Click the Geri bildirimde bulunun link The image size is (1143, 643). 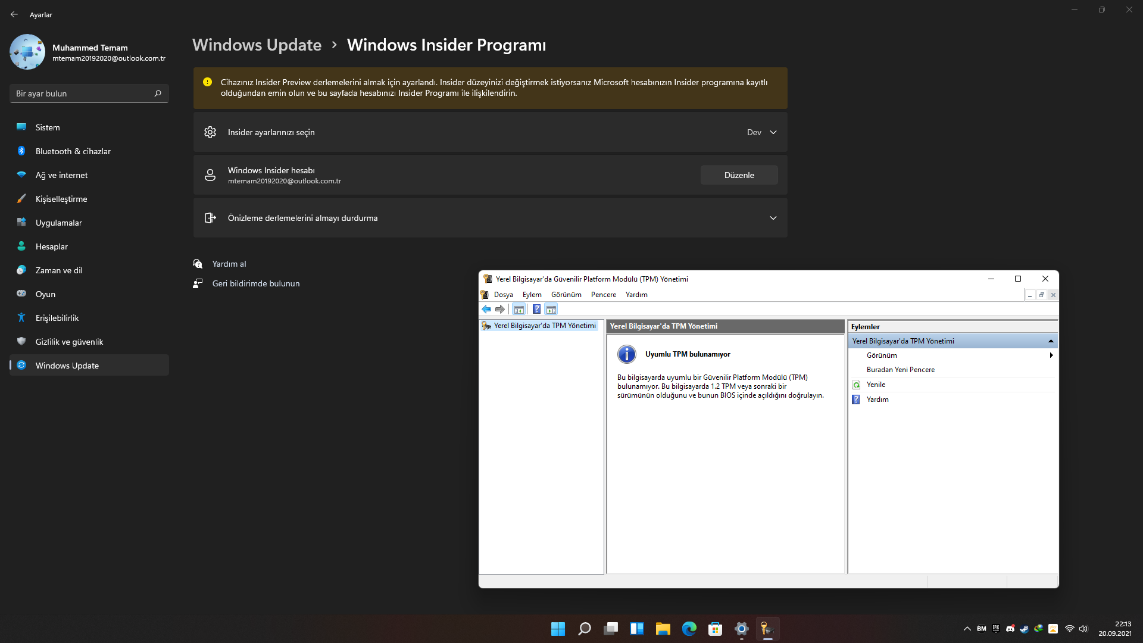coord(256,283)
